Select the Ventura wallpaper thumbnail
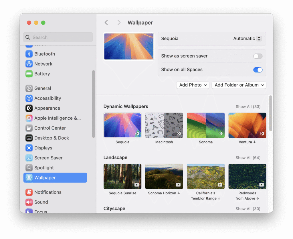293x239 pixels. coord(248,125)
